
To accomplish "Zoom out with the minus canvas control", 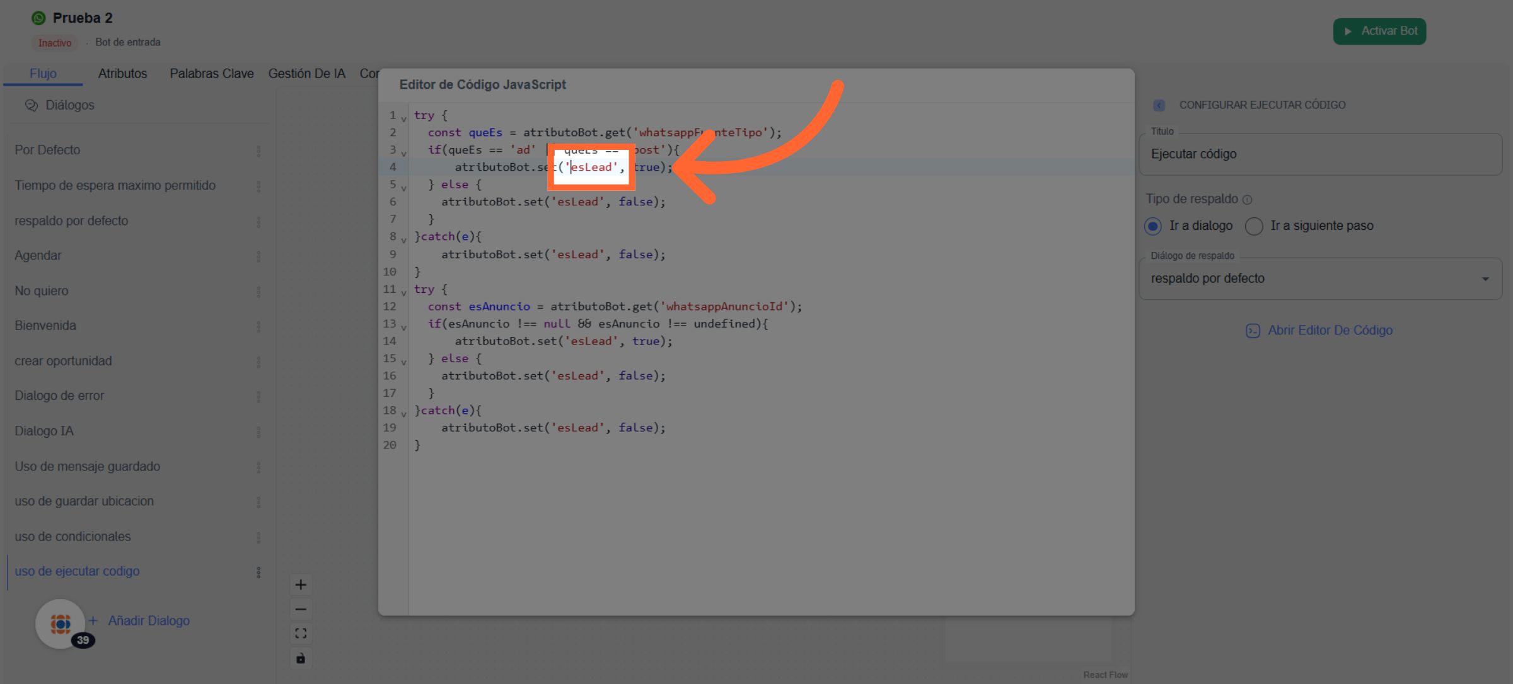I will (301, 609).
